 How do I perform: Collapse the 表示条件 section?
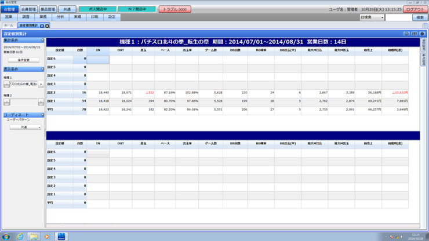pos(42,69)
